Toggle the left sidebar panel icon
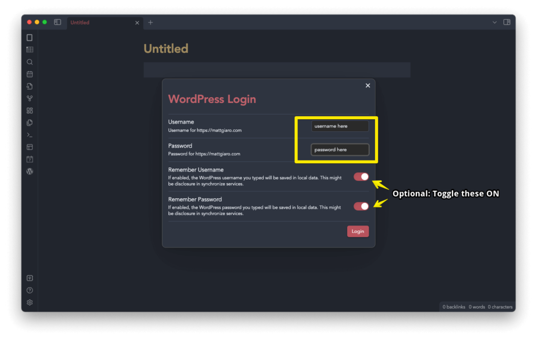Image resolution: width=537 pixels, height=340 pixels. 58,22
